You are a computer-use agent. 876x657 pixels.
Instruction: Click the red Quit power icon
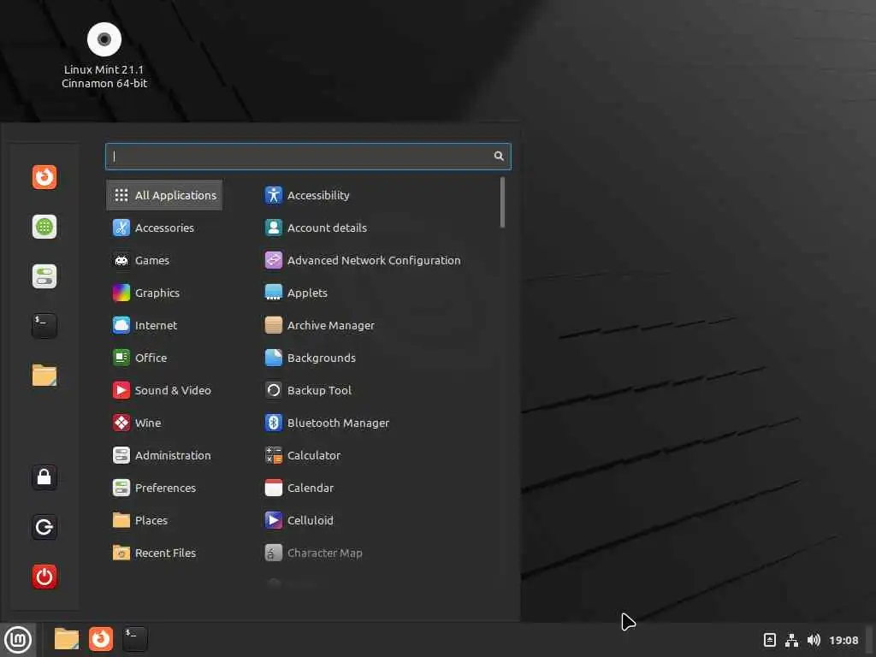[x=44, y=577]
